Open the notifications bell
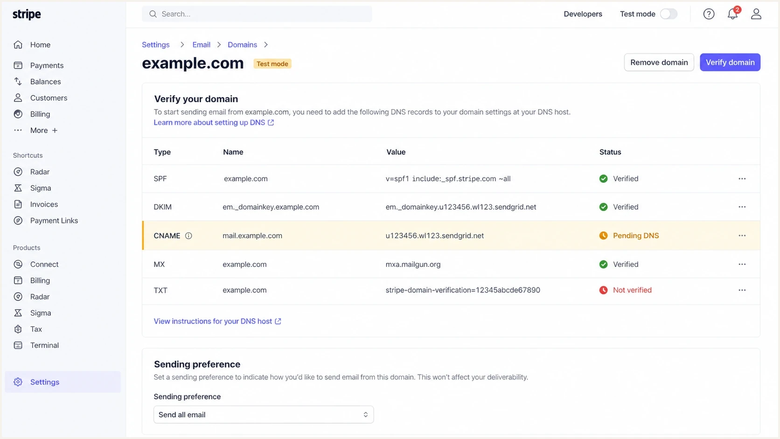The width and height of the screenshot is (780, 439). pyautogui.click(x=732, y=14)
